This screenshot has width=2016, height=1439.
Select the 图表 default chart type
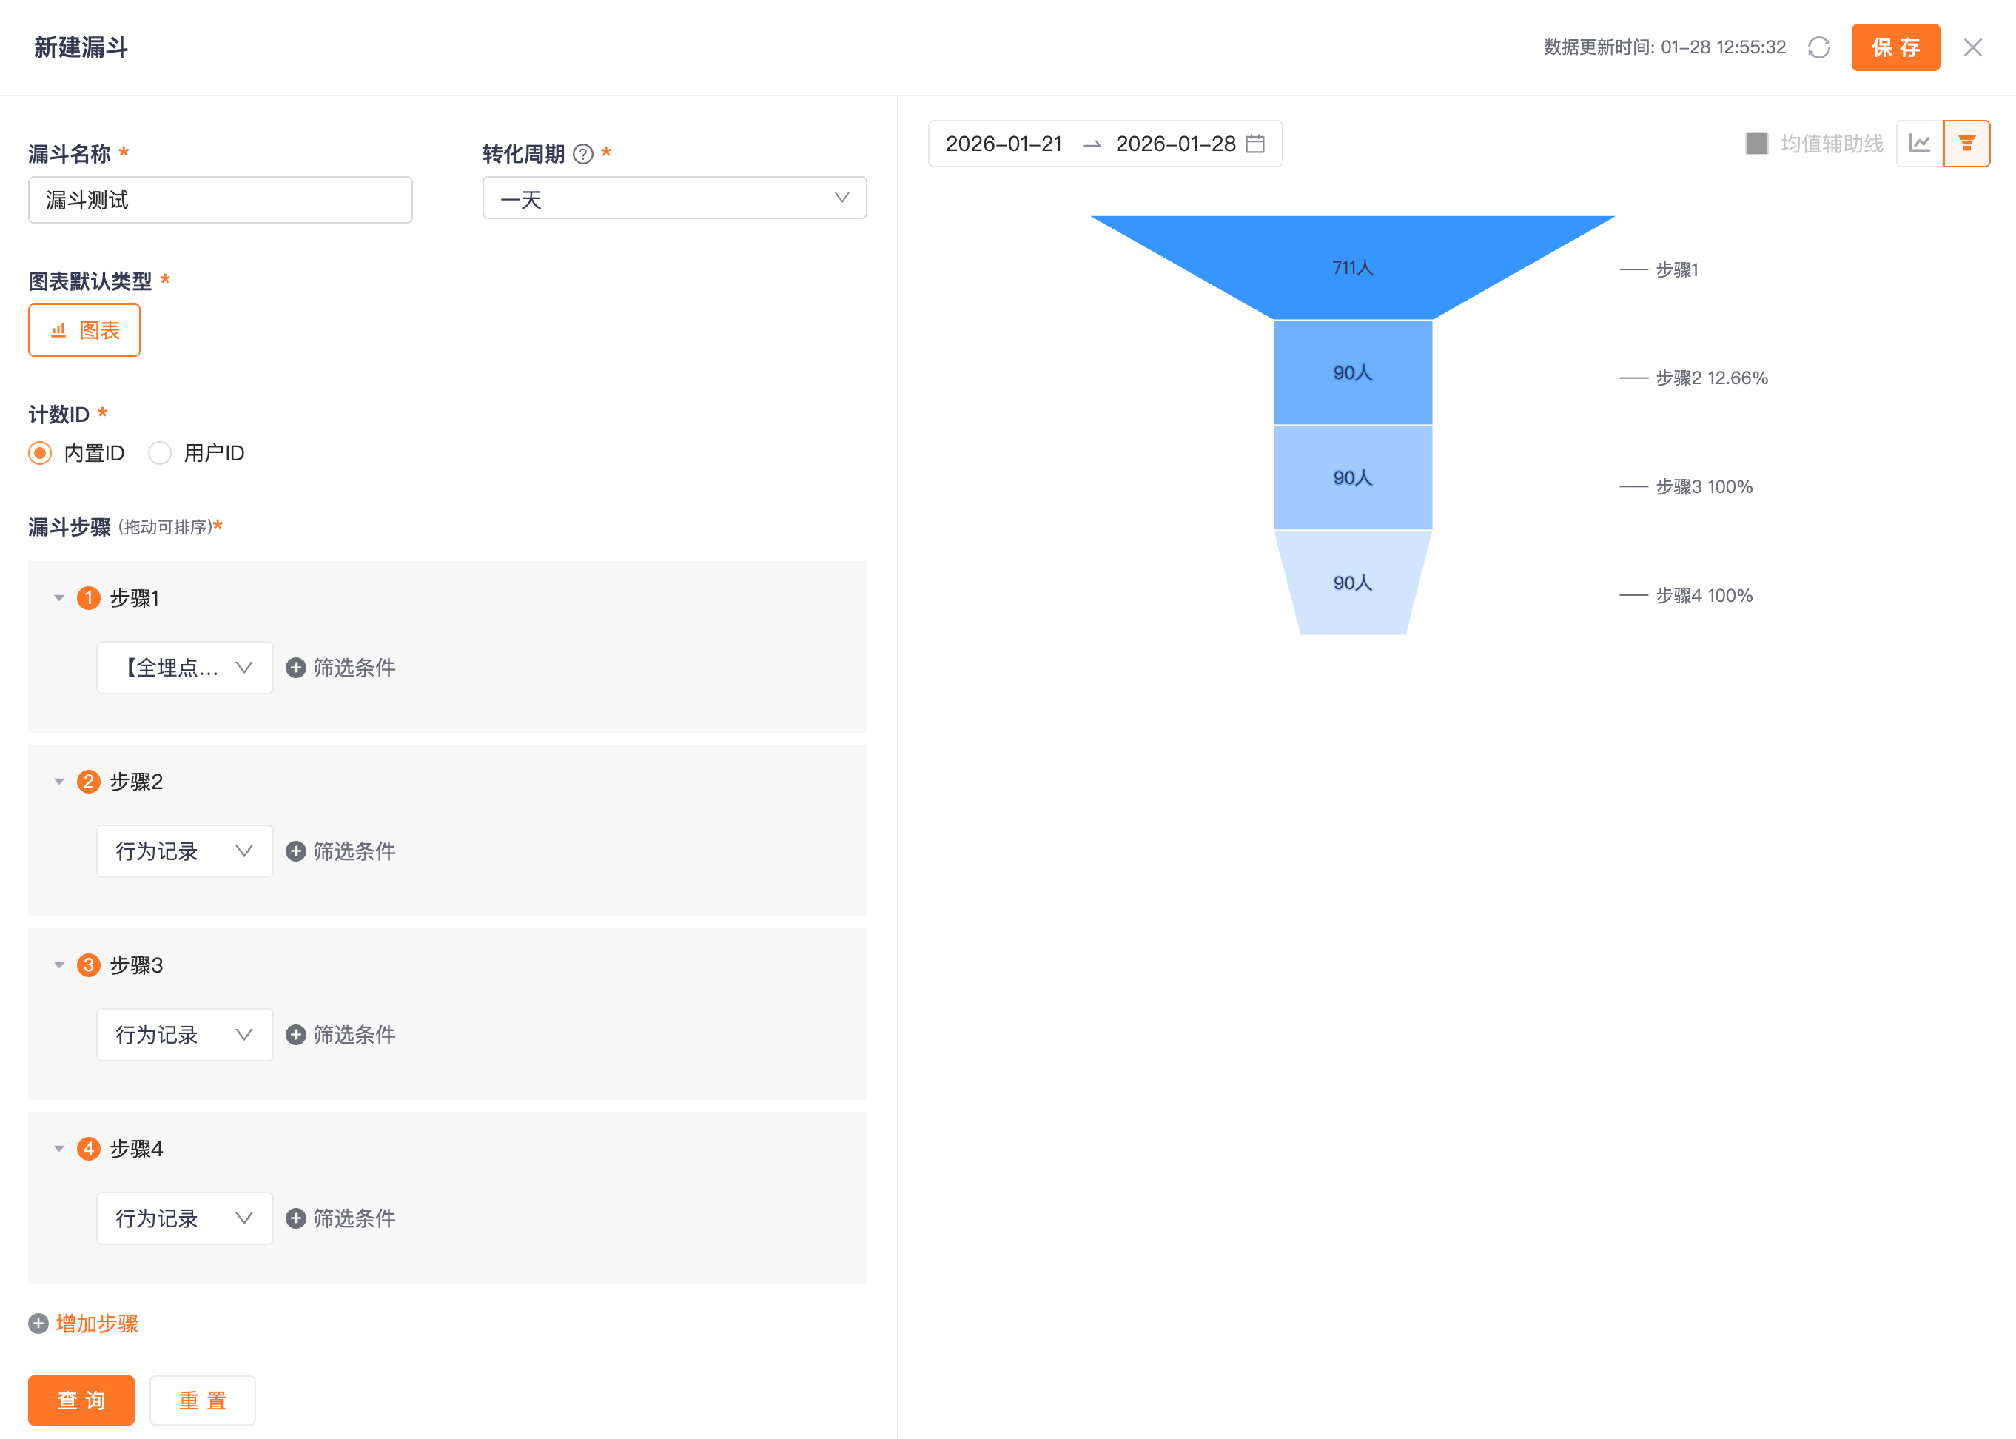(x=84, y=330)
